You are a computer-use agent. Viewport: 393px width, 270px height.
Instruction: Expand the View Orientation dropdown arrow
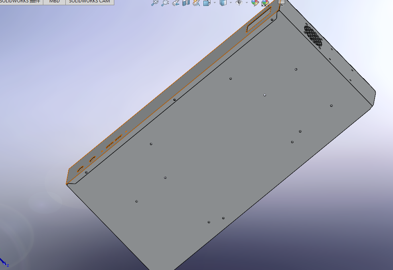click(x=215, y=3)
